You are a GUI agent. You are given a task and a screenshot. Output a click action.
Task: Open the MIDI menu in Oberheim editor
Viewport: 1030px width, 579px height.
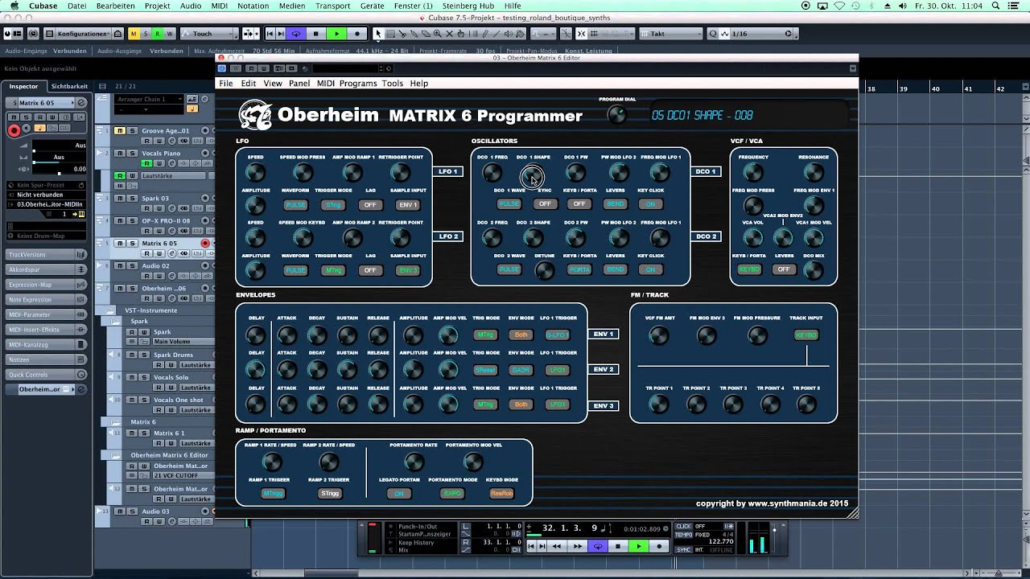tap(326, 84)
